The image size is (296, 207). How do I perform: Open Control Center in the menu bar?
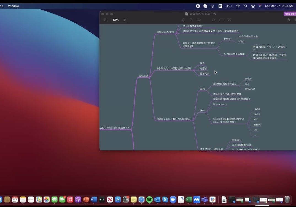point(253,6)
